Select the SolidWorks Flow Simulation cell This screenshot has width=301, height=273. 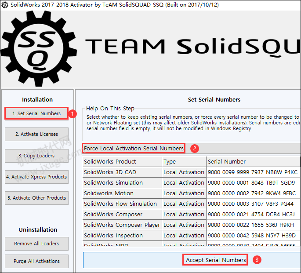[x=122, y=204]
